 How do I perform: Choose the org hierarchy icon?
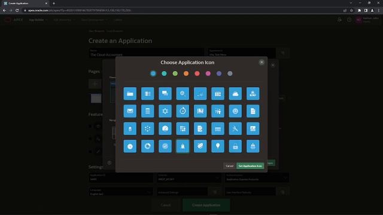click(x=253, y=94)
